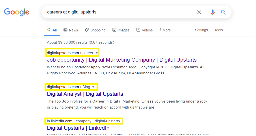Click the Images tab picture icon
256x136 pixels.
(114, 30)
